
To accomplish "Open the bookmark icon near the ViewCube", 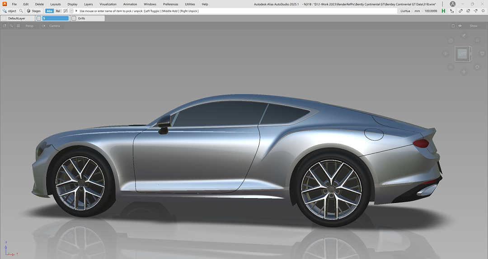I will (x=477, y=41).
